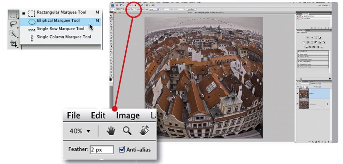Choose Elliptical Marquee Tool from the flyout
Screen dimensions: 343x164
tap(60, 21)
